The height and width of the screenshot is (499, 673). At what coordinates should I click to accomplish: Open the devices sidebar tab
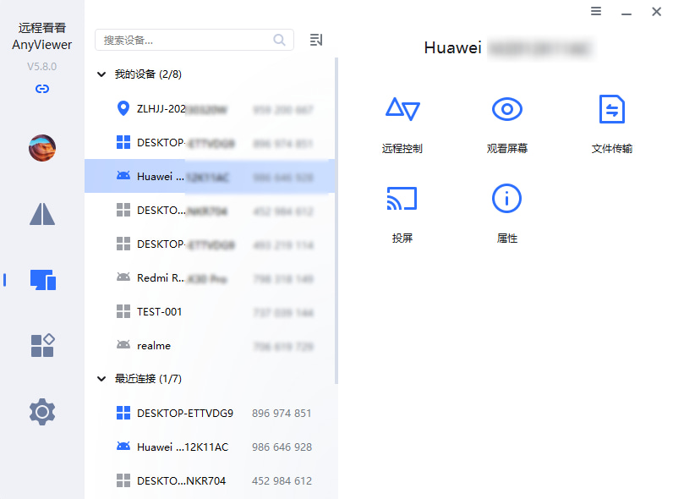click(43, 280)
